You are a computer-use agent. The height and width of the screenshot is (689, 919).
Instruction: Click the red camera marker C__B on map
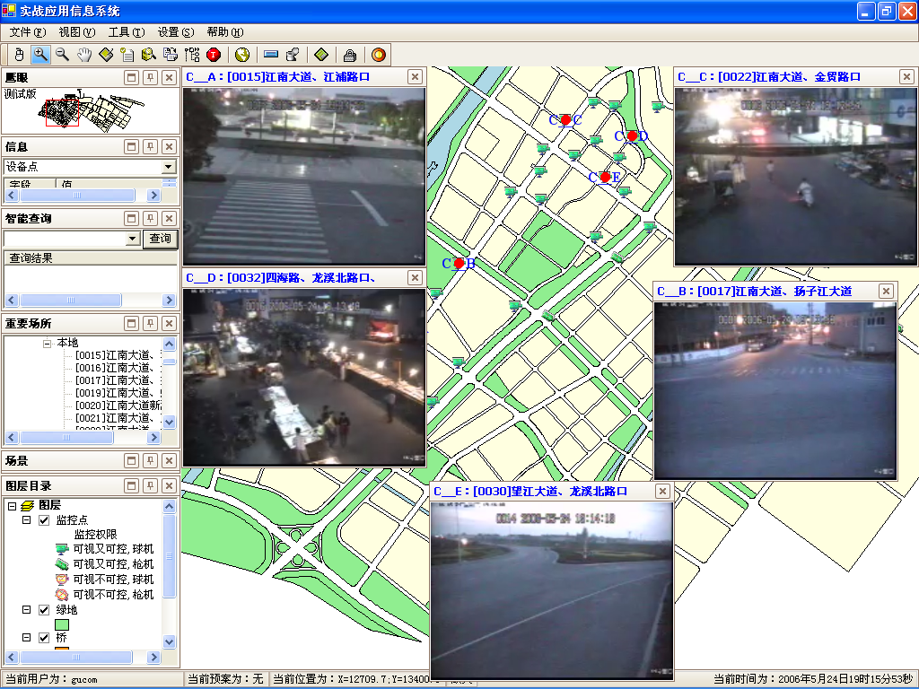pos(459,264)
